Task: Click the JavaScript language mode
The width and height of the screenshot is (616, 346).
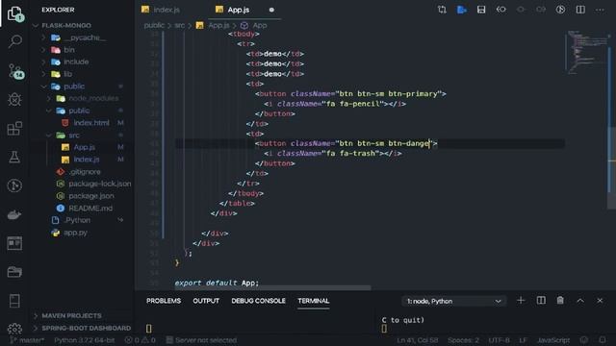Action: (x=553, y=340)
